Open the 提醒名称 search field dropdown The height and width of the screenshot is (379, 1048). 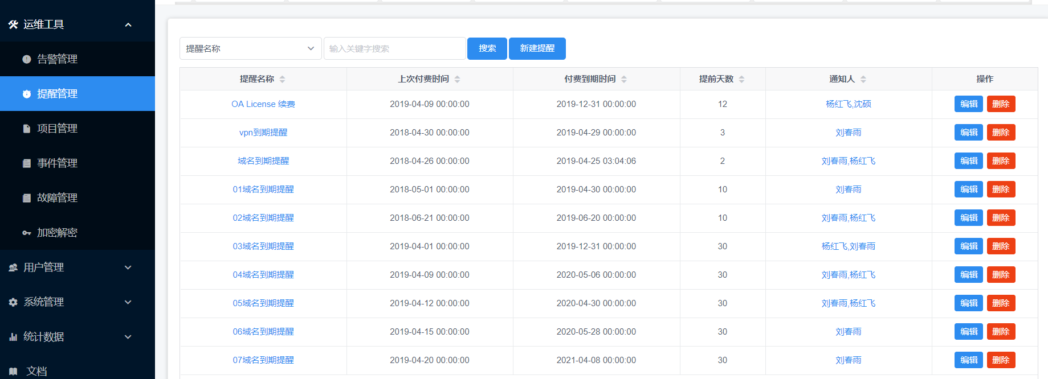[x=251, y=48]
